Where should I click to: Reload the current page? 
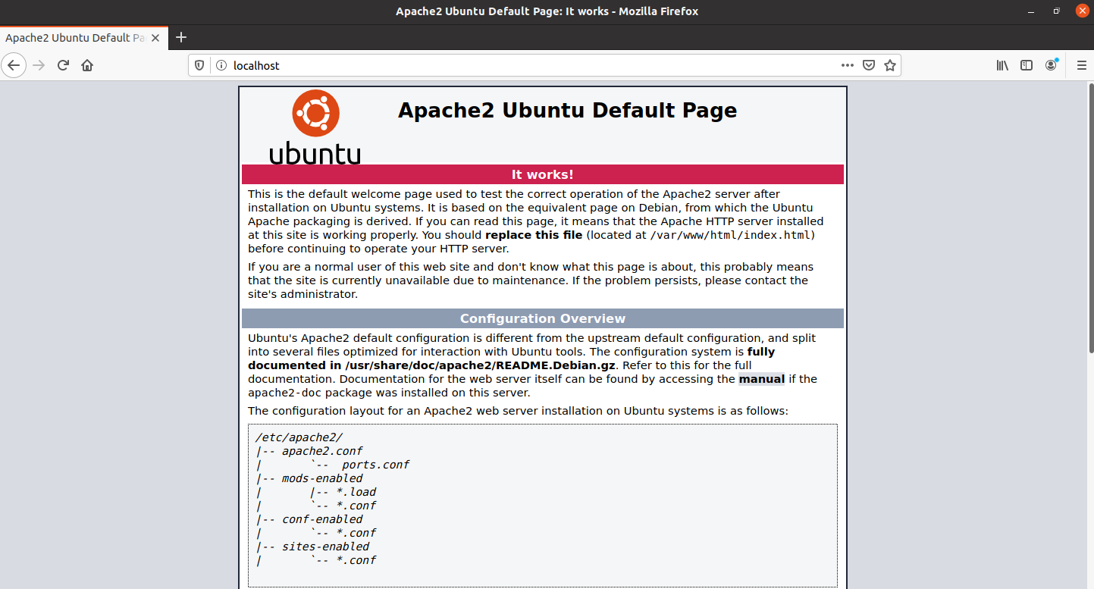[63, 65]
